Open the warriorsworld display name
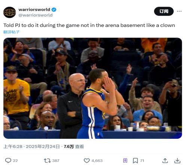The height and width of the screenshot is (165, 187). point(34,9)
